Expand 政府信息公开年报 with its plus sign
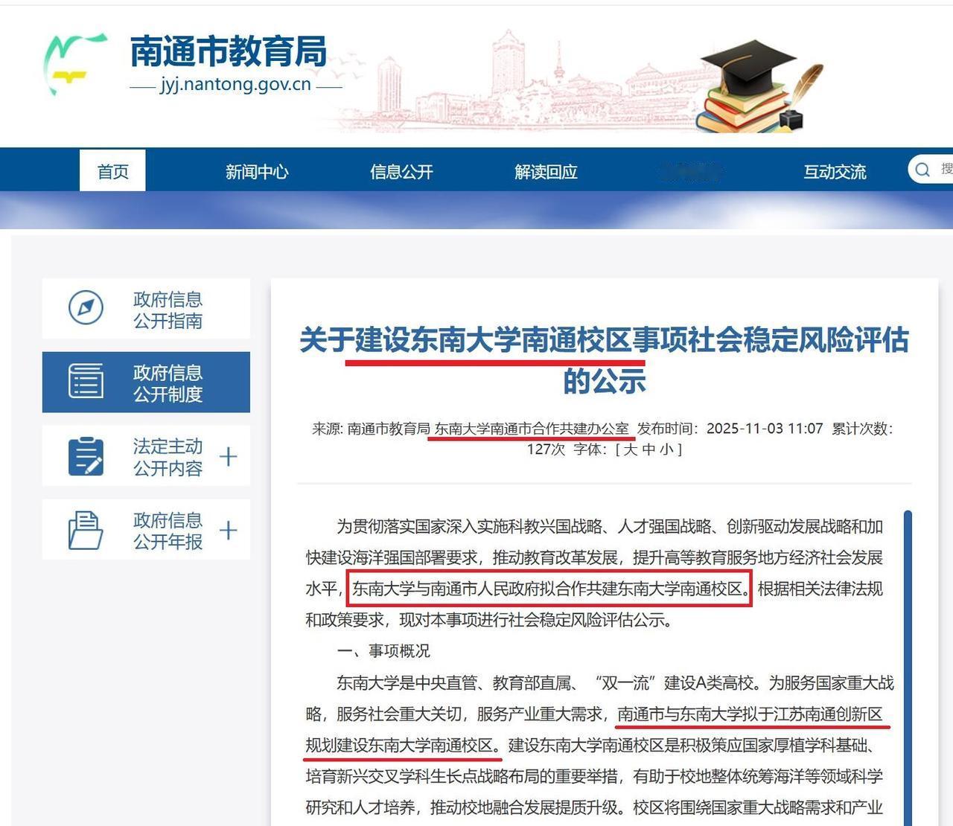This screenshot has height=826, width=953. (x=229, y=530)
